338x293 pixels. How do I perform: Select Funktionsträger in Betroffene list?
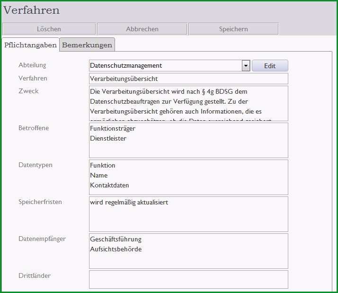[x=113, y=128]
